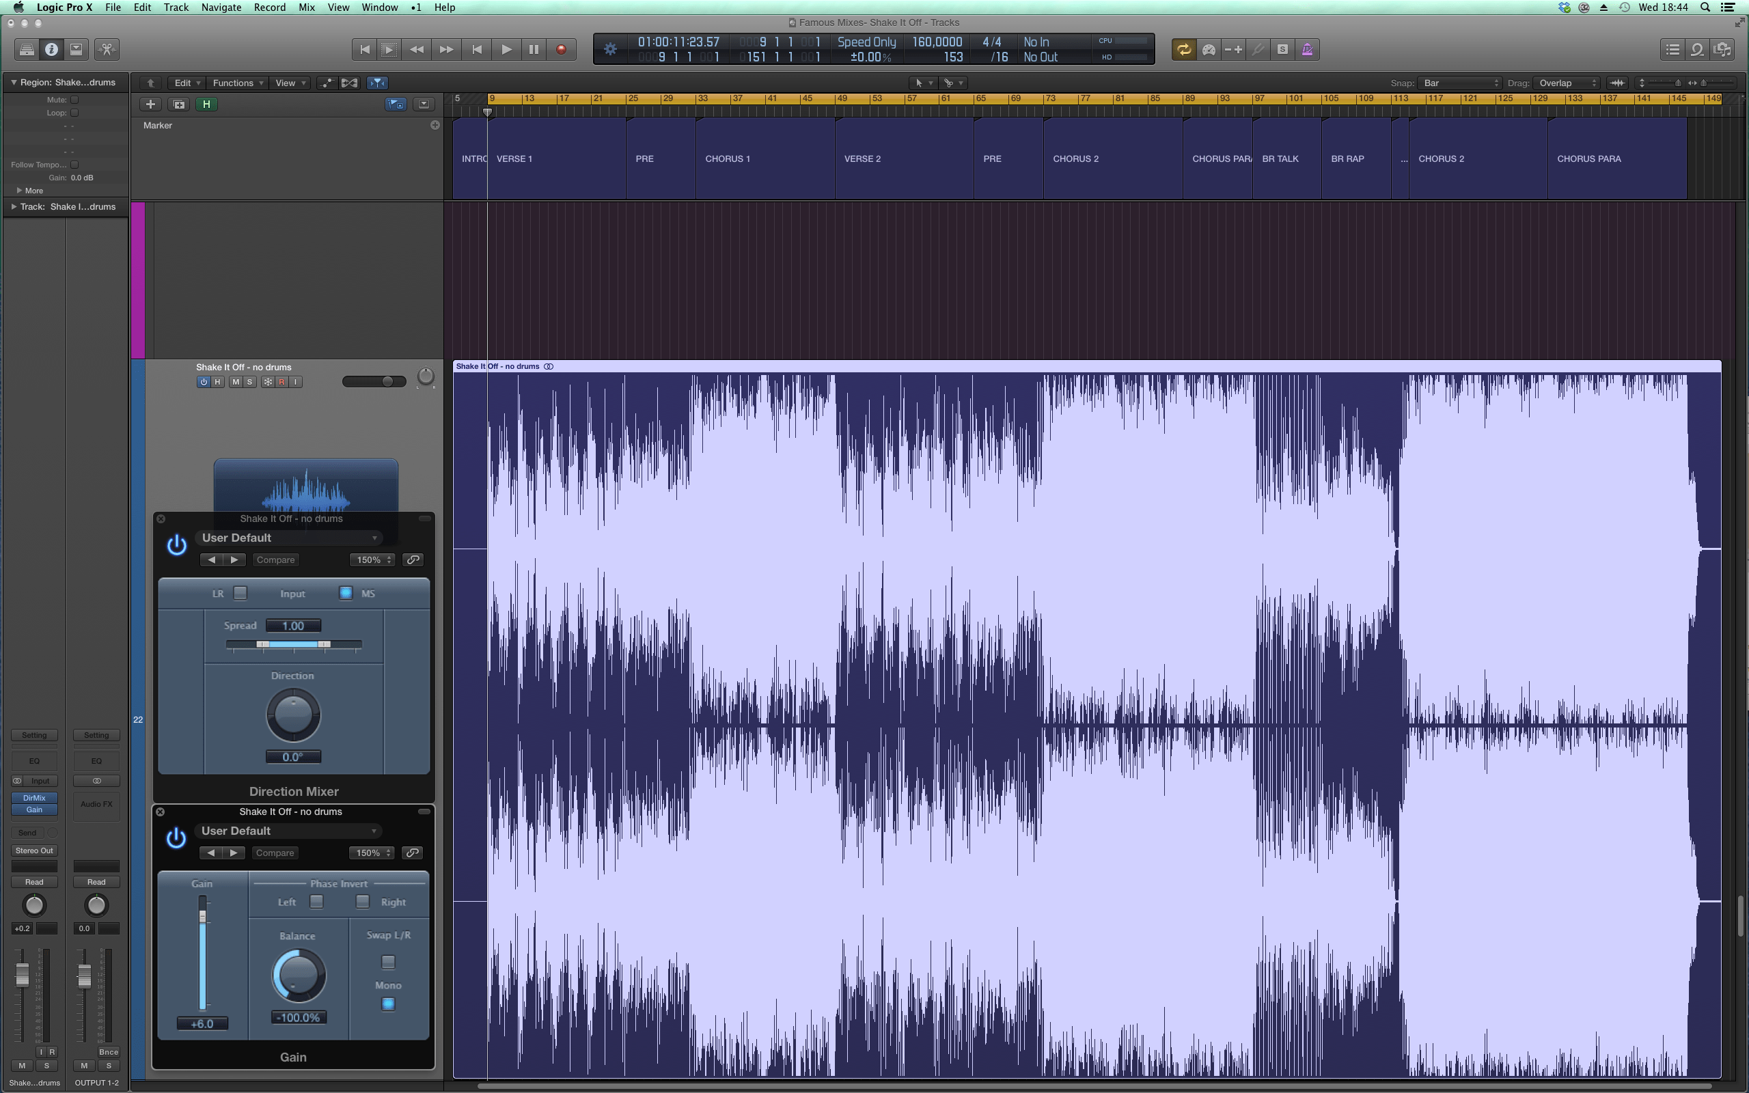Enable the Follow Tempo checkbox
This screenshot has width=1749, height=1093.
tap(74, 165)
